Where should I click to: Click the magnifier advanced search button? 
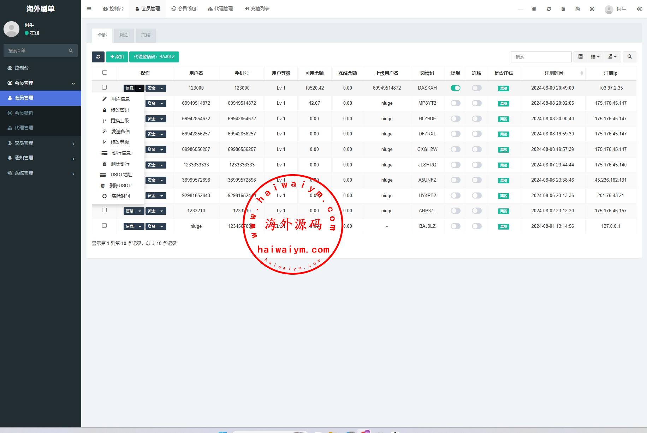point(629,57)
